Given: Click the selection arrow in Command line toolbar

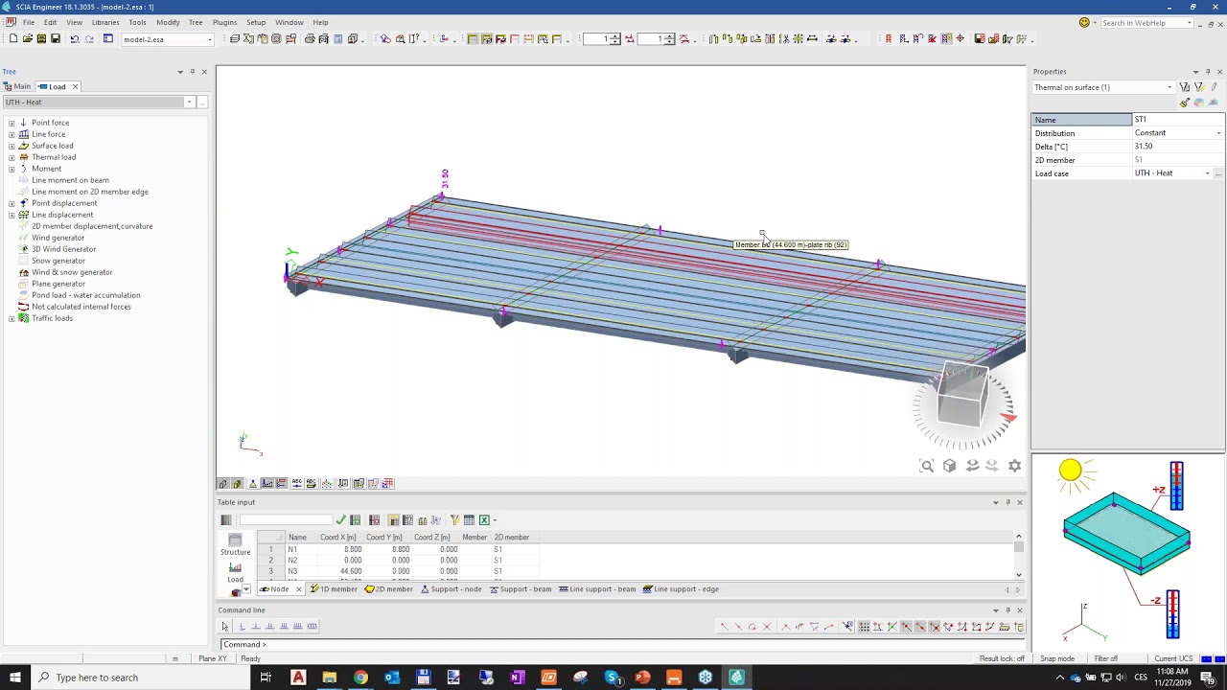Looking at the screenshot, I should pos(225,627).
